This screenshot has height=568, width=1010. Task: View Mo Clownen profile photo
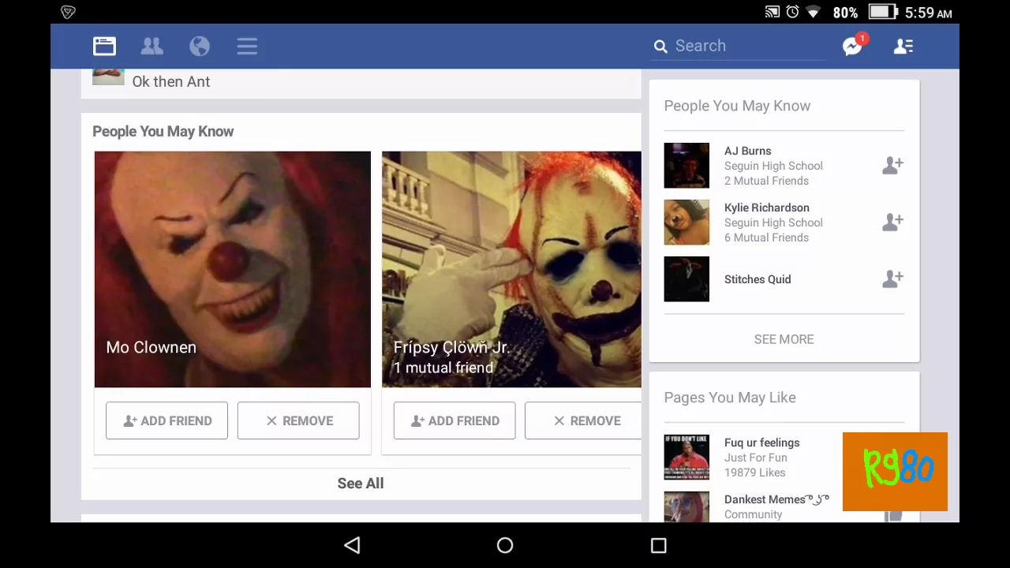click(232, 269)
